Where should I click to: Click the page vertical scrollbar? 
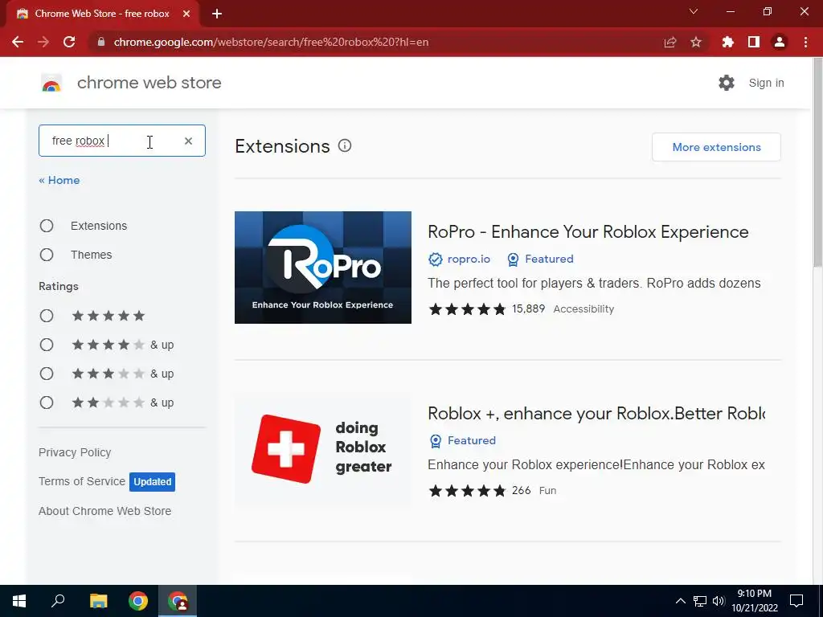click(x=817, y=161)
